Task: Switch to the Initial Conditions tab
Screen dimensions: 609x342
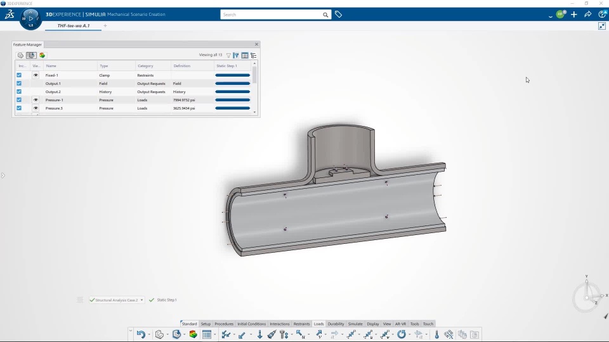Action: pyautogui.click(x=251, y=324)
